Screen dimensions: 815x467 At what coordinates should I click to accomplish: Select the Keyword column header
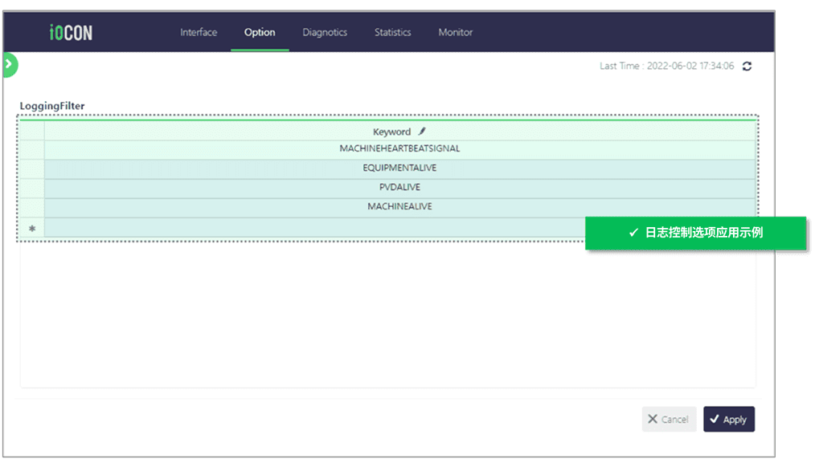pos(399,132)
